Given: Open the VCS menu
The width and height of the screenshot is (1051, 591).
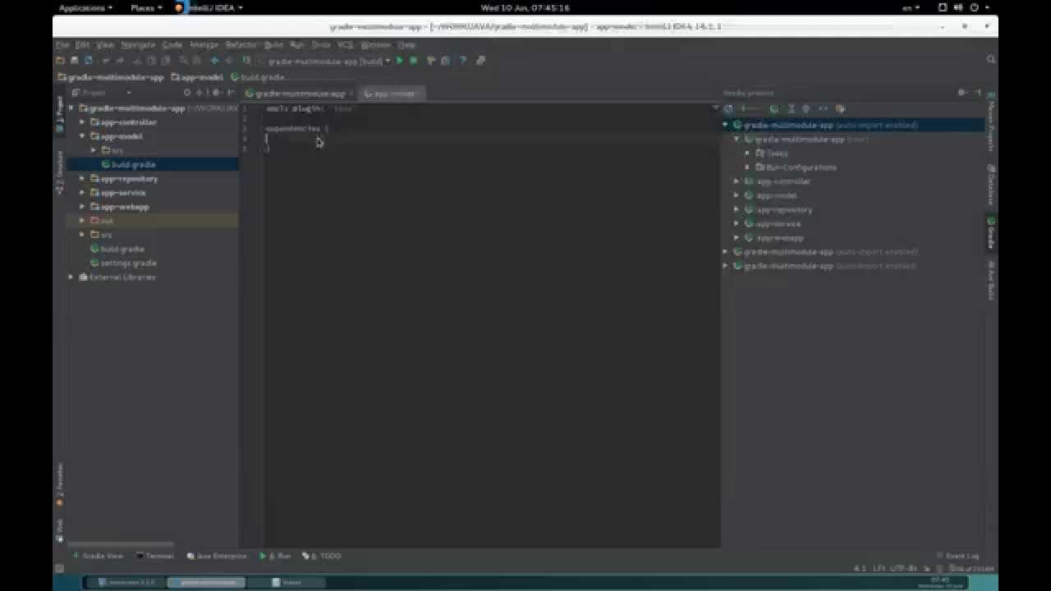Looking at the screenshot, I should pyautogui.click(x=346, y=45).
